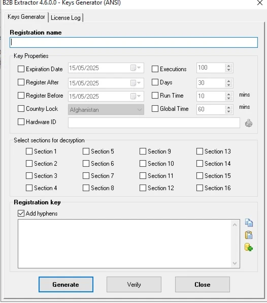Switch to the License Log tab

(x=65, y=18)
